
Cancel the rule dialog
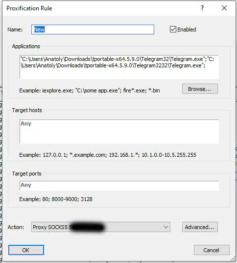pyautogui.click(x=212, y=250)
